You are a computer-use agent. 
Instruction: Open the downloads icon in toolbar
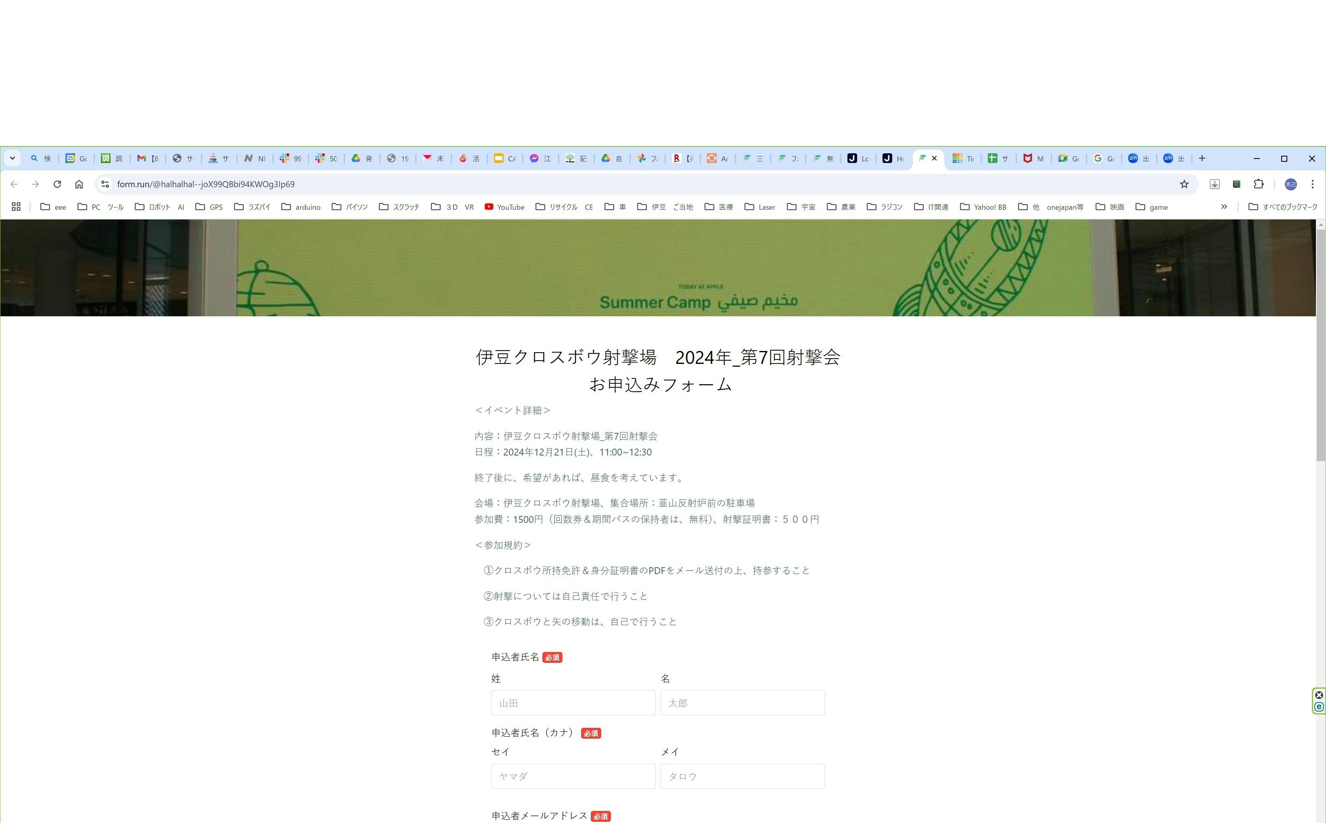tap(1214, 184)
